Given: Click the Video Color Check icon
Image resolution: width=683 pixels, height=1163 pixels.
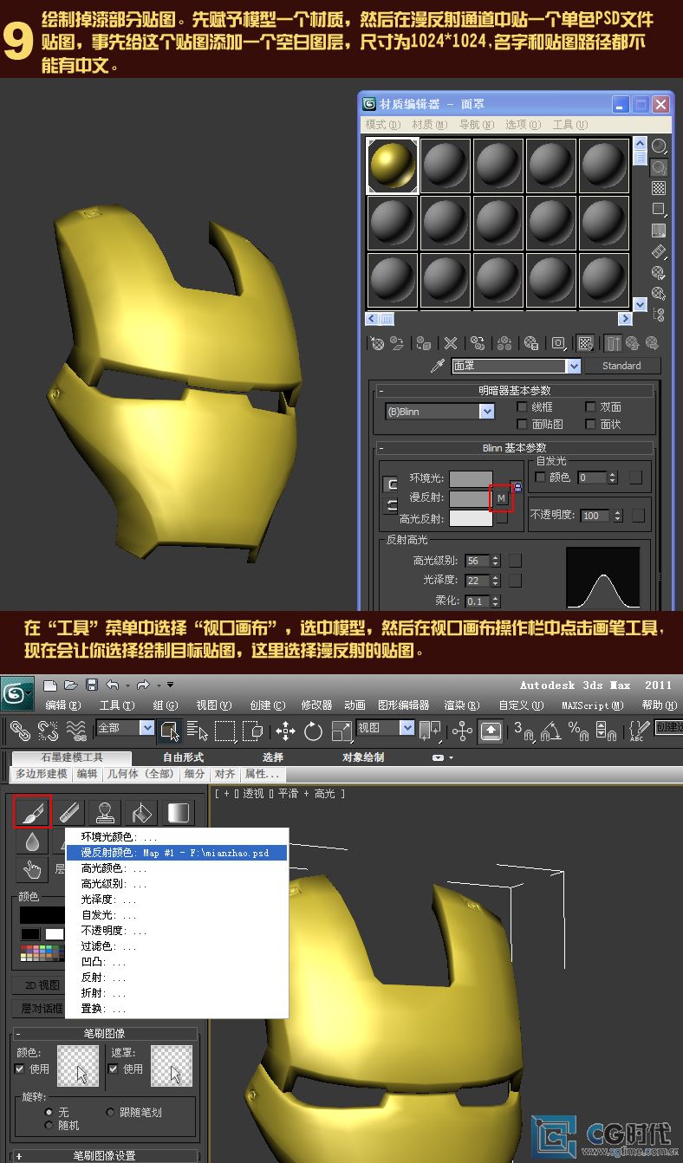Looking at the screenshot, I should point(659,231).
